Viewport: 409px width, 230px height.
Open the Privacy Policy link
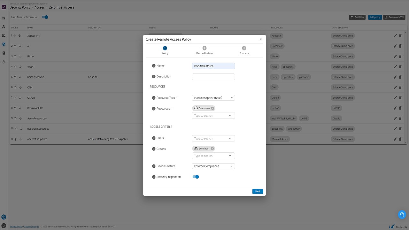point(16,226)
